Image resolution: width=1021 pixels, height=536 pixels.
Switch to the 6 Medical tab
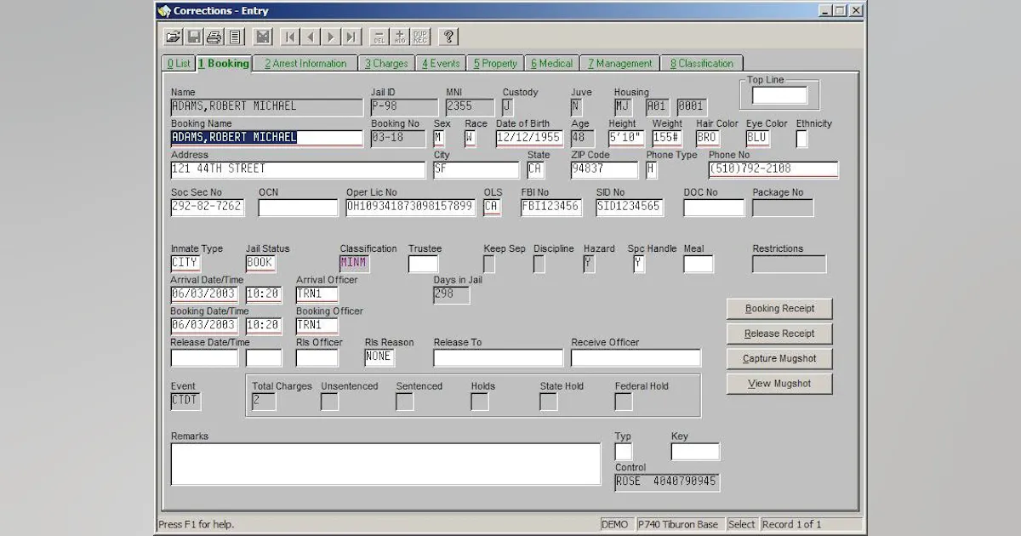click(x=552, y=64)
